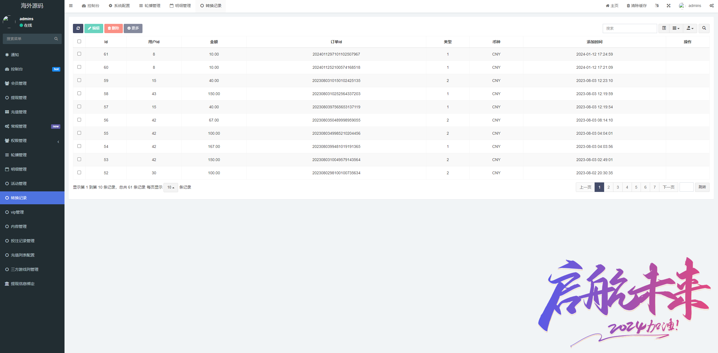The height and width of the screenshot is (353, 718).
Task: Open 充值管理 in the sidebar
Action: click(x=32, y=112)
